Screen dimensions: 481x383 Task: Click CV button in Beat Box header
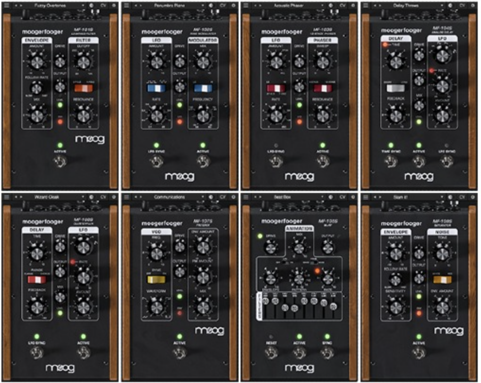coord(343,197)
